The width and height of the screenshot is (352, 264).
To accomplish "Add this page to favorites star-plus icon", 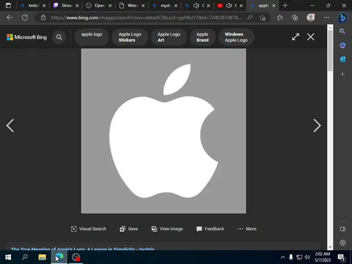I will point(262,18).
